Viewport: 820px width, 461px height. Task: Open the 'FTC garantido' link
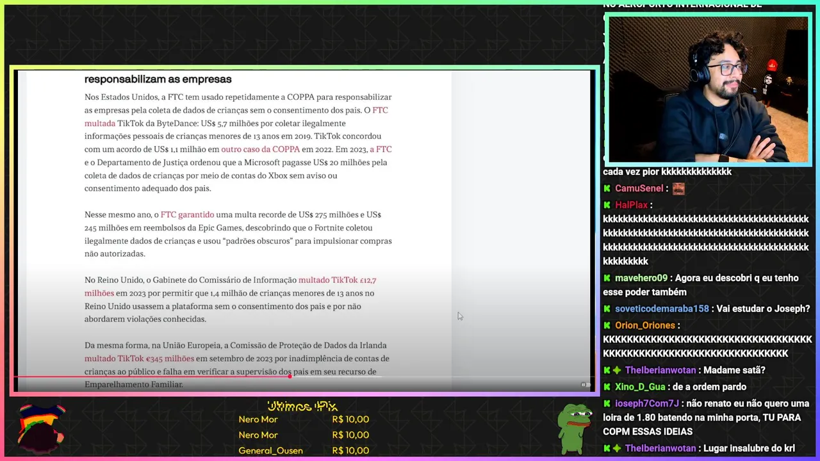[x=187, y=214]
